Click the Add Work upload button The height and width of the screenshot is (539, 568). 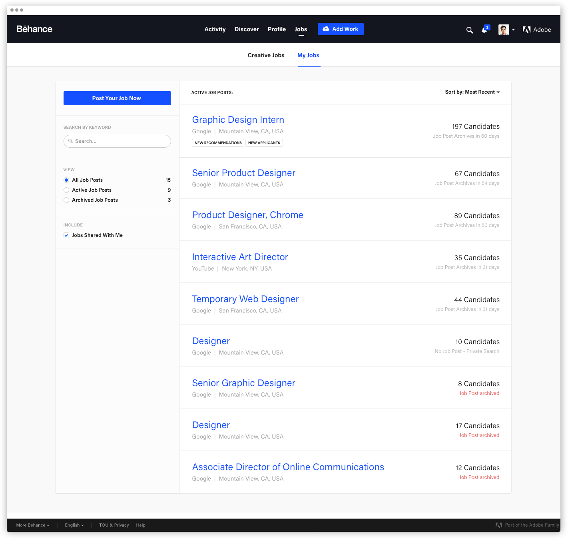pos(341,29)
